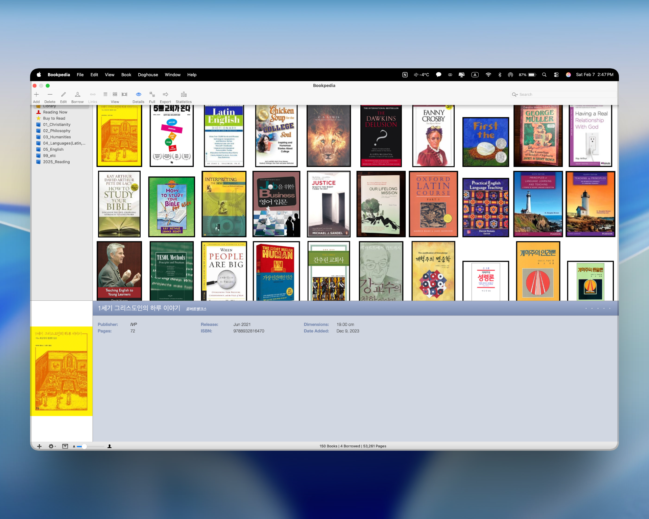Expand search options magnifier dropdown
Viewport: 649px width, 519px height.
pyautogui.click(x=515, y=95)
